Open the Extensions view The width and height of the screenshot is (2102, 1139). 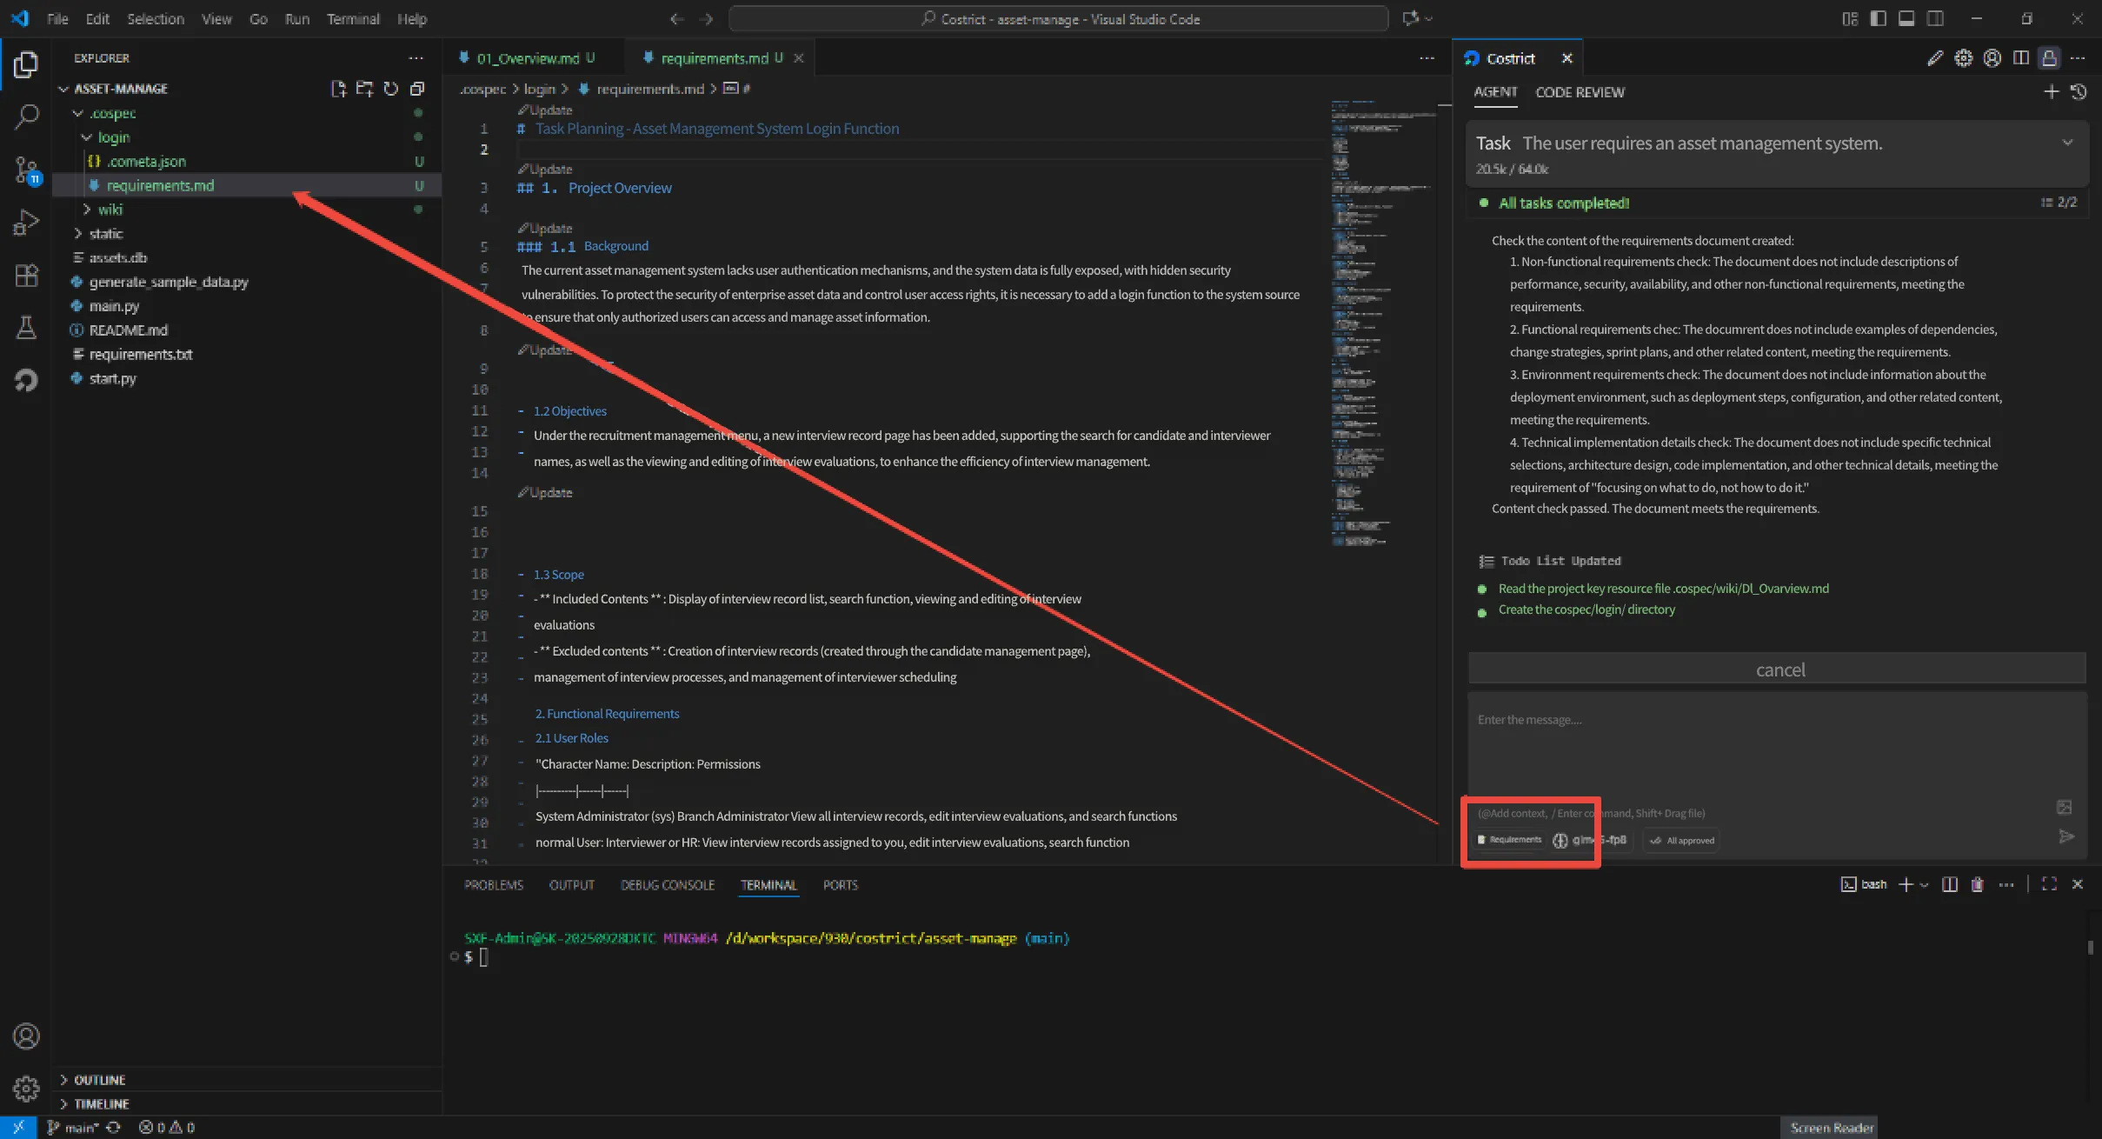coord(26,275)
